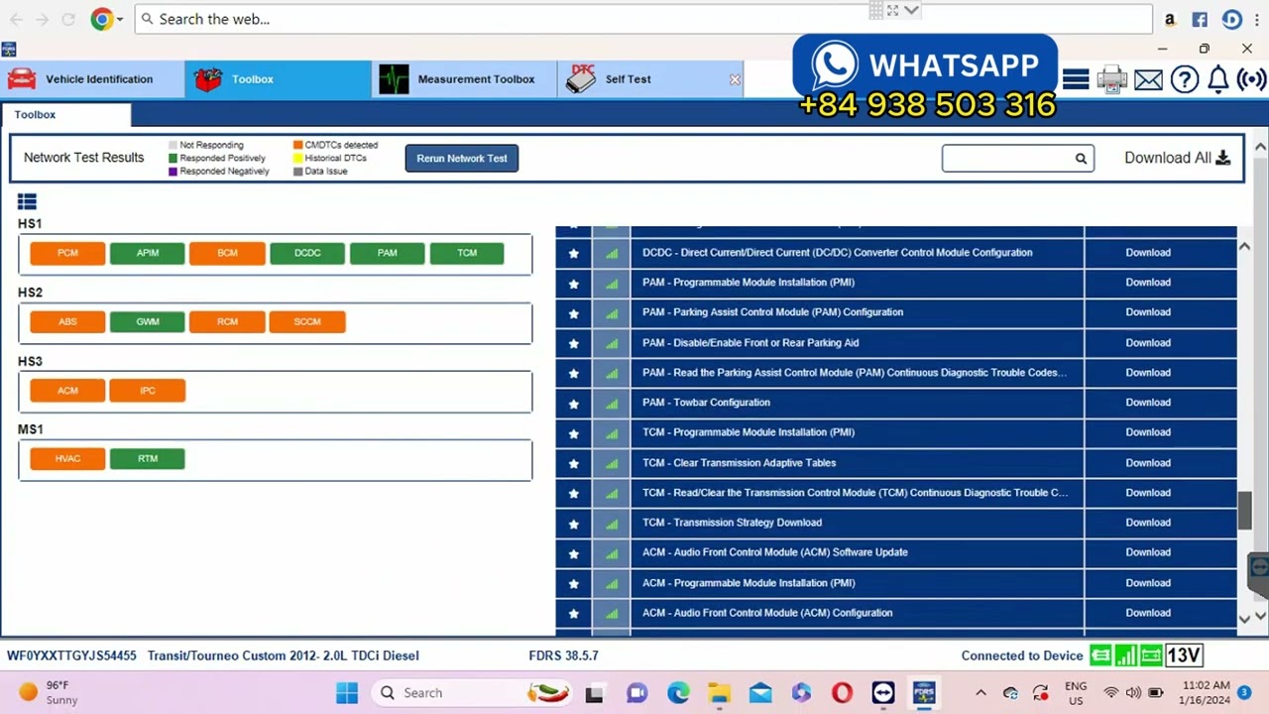
Task: Select the orange PCM module
Action: tap(67, 253)
